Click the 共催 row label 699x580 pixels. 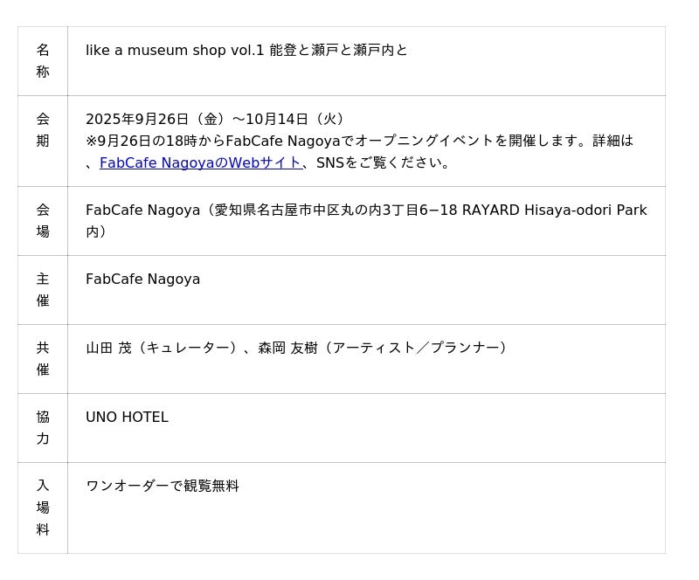coord(43,359)
